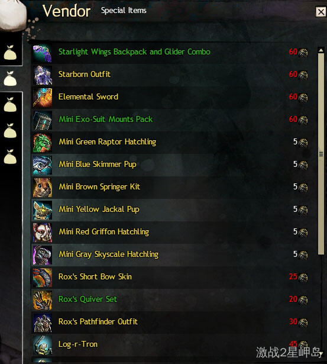Click the vendor list scrollbar handle
This screenshot has height=364, width=327.
321,154
